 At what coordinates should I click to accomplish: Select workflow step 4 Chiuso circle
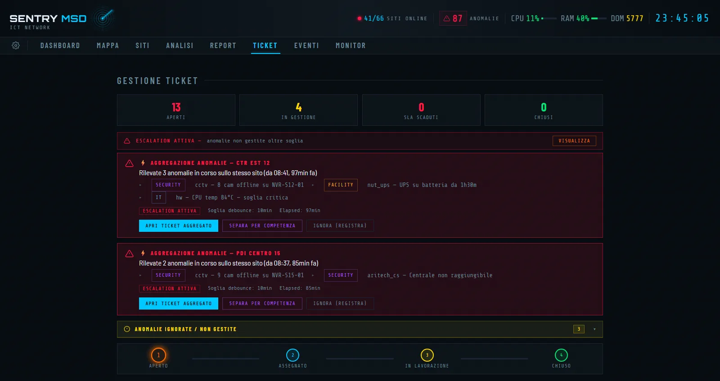click(561, 355)
